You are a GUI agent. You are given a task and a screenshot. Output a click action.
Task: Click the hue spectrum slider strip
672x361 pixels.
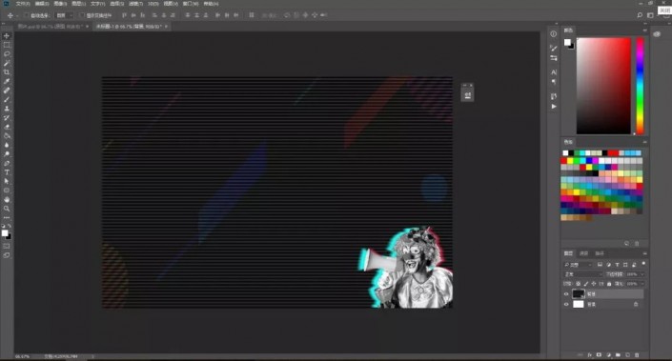pos(640,86)
